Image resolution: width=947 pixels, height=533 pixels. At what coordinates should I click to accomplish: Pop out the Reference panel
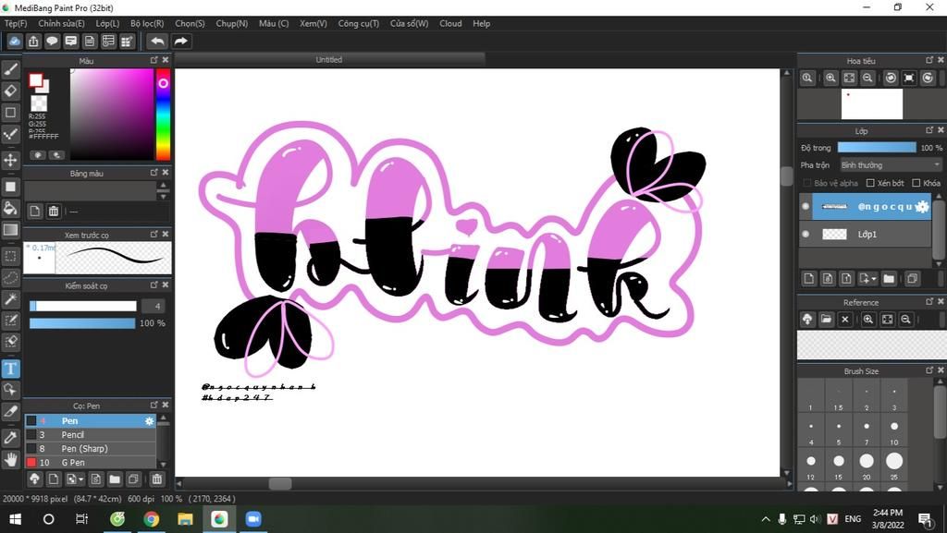(929, 301)
